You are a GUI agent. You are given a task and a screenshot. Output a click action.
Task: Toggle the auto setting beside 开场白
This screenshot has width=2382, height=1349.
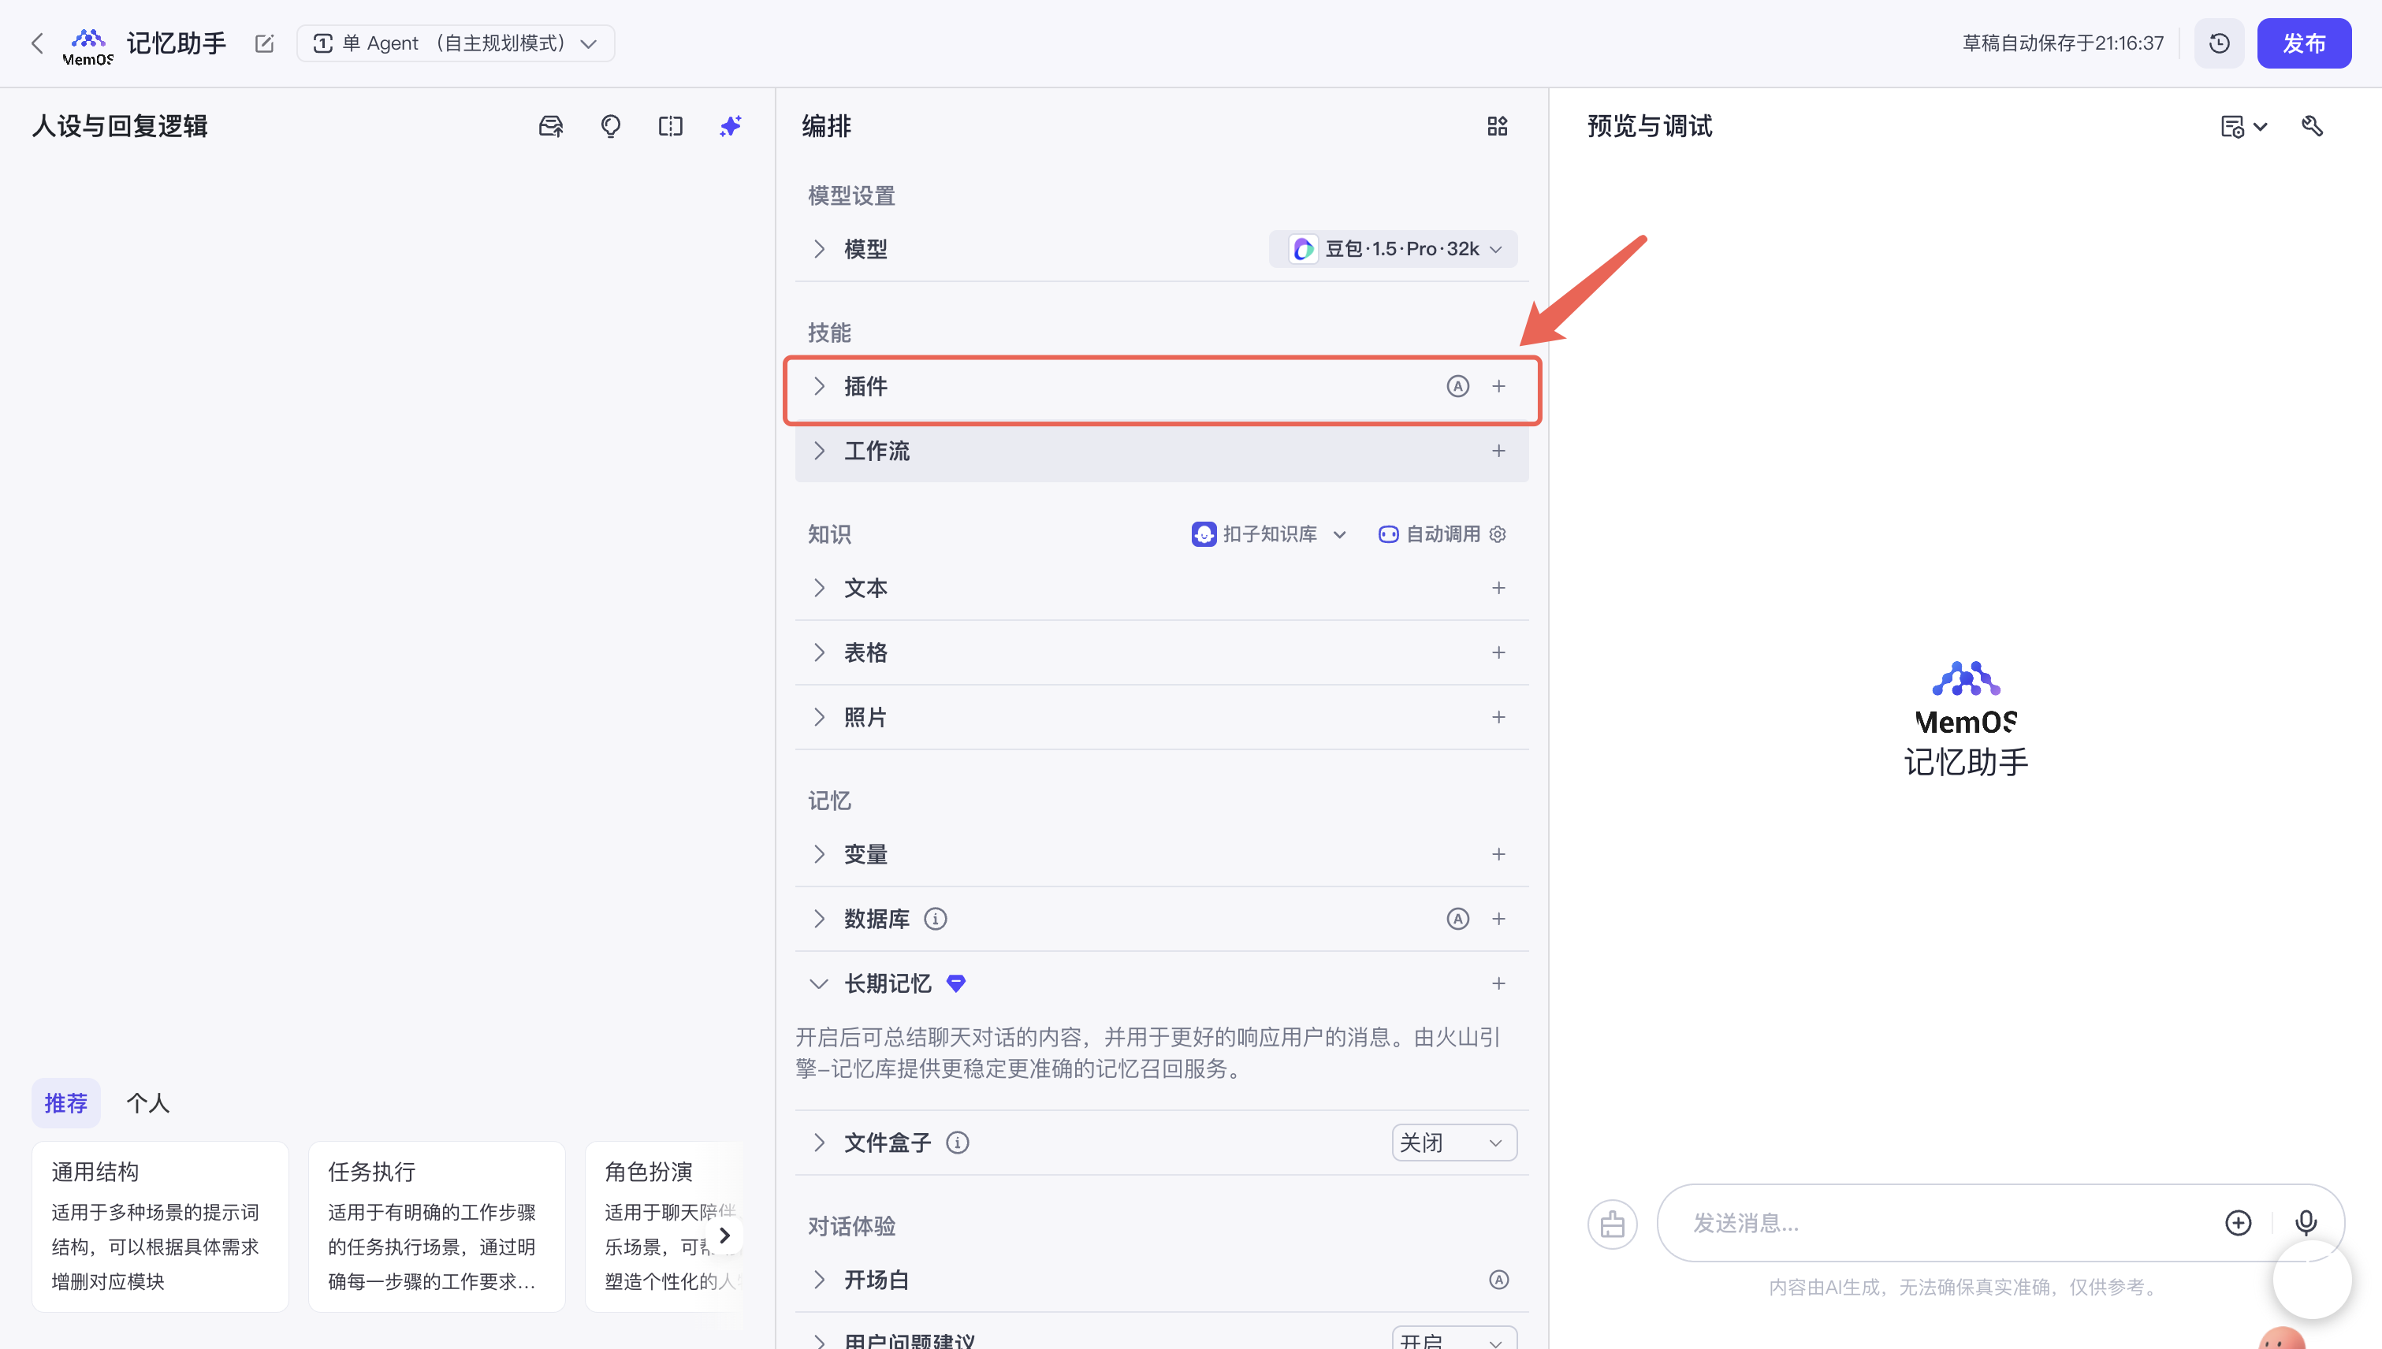click(1498, 1280)
